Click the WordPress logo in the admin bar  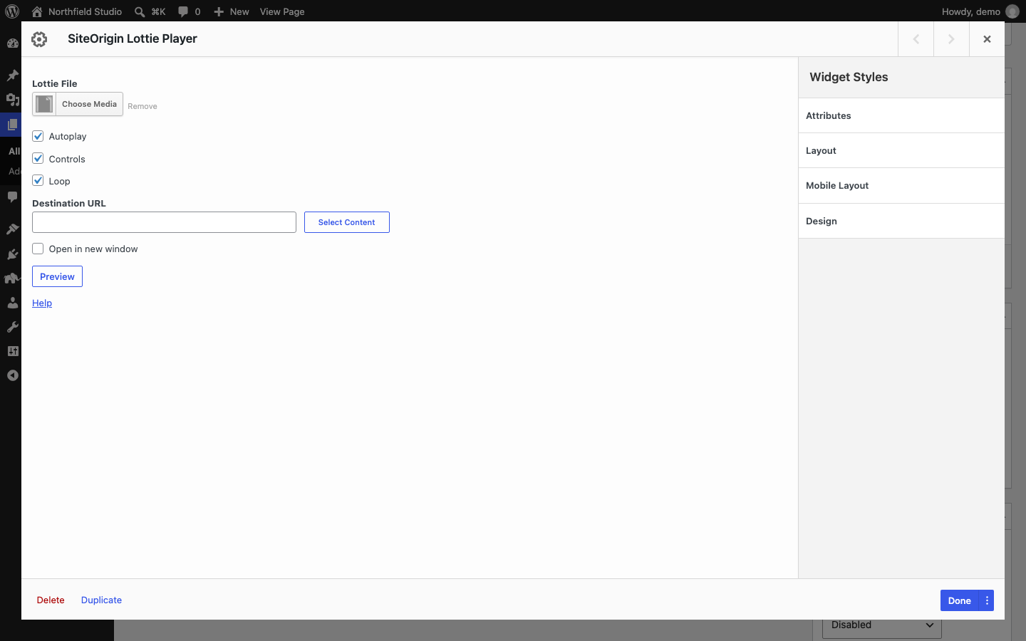tap(12, 11)
